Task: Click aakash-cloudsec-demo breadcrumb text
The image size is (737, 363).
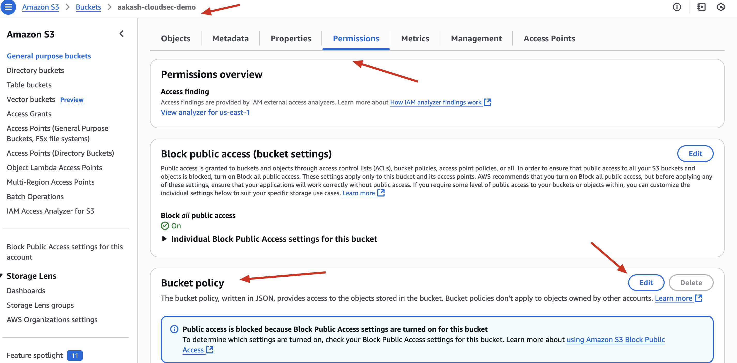Action: (x=156, y=7)
